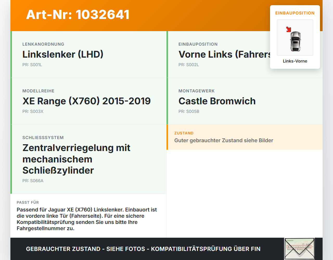Select the Zentralverriegelung mit mechanischem Schließzylinder text
Screen dimensions: 333x260
(x=76, y=159)
